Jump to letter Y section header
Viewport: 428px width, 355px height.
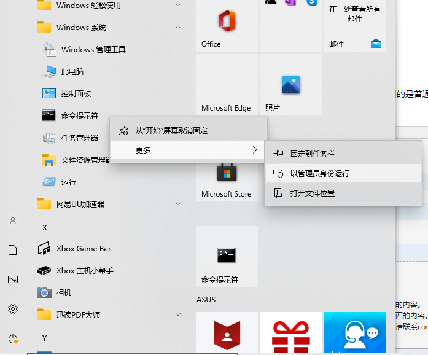[x=44, y=338]
